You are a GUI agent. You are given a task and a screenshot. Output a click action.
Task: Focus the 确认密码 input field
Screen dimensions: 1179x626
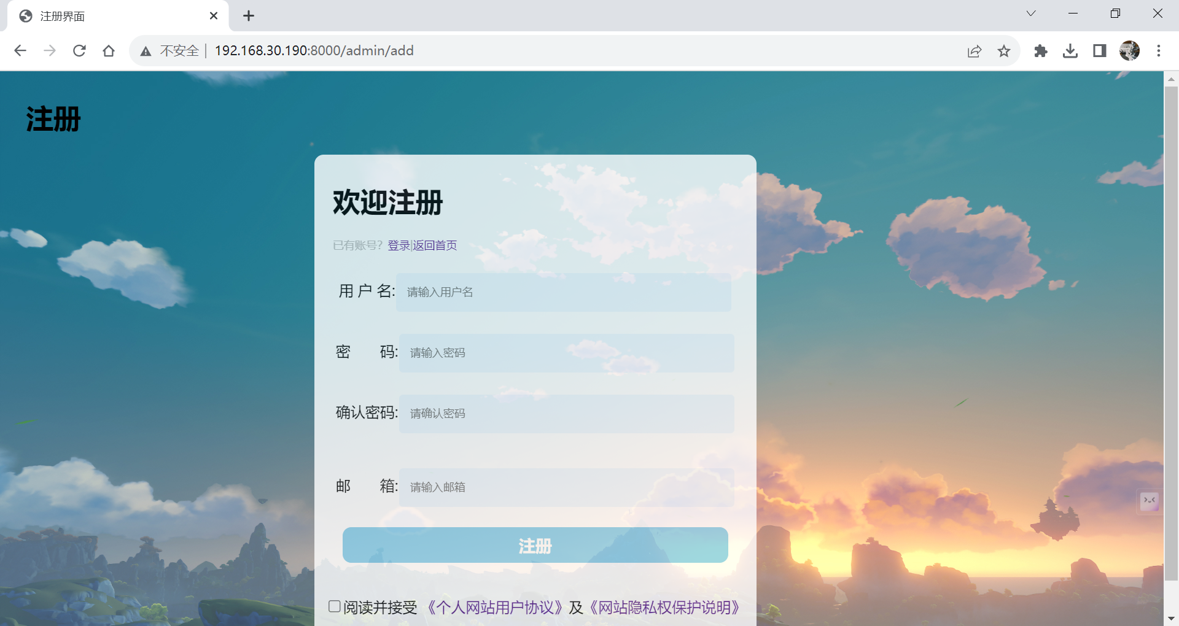[x=567, y=414]
